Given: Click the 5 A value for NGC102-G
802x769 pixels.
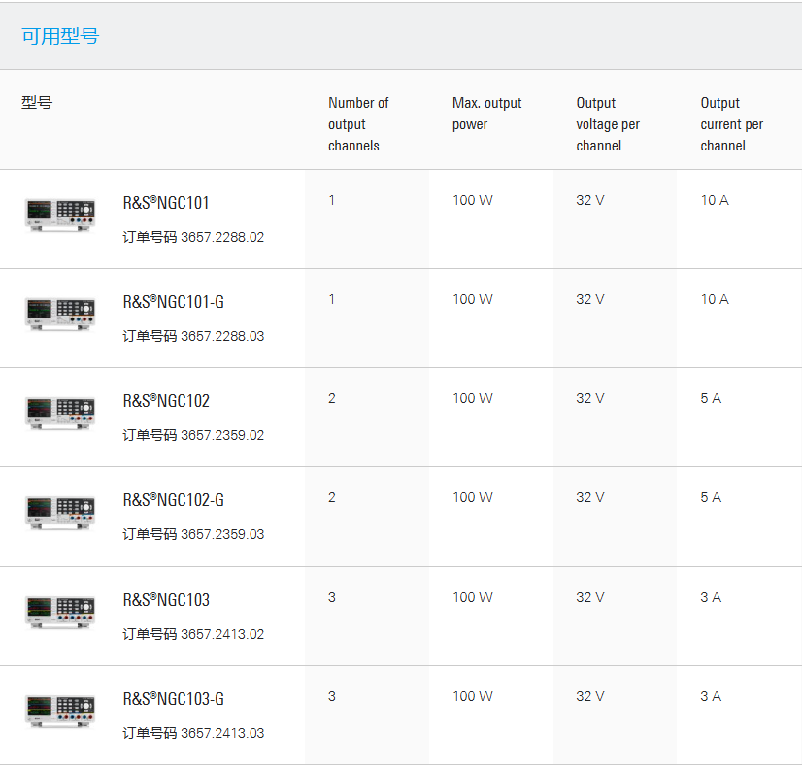Looking at the screenshot, I should tap(711, 497).
